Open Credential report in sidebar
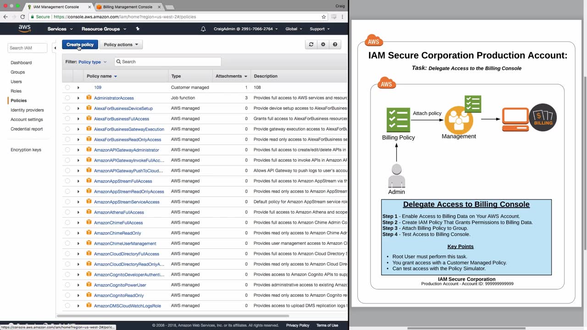587x330 pixels. tap(27, 129)
